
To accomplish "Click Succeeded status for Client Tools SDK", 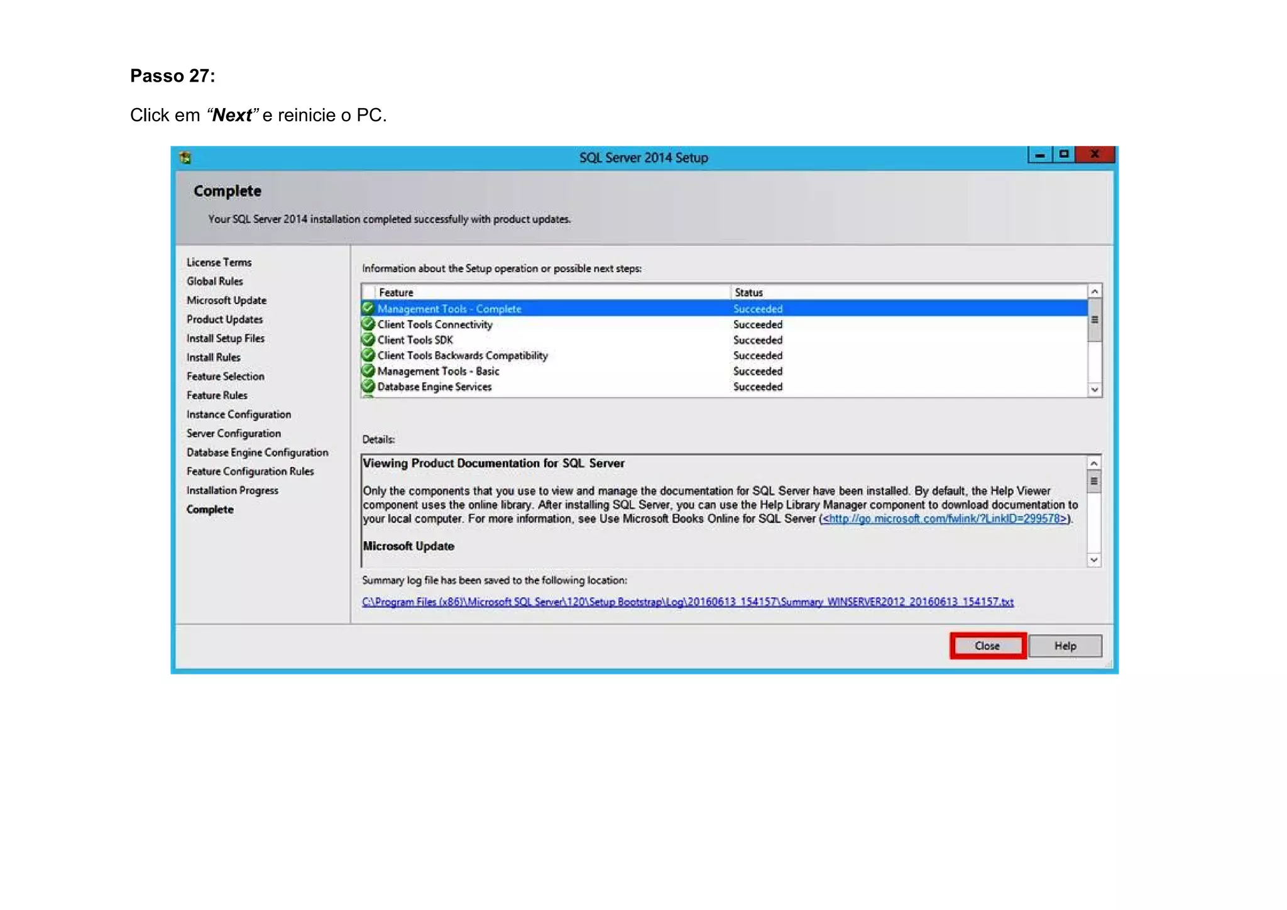I will tap(758, 340).
